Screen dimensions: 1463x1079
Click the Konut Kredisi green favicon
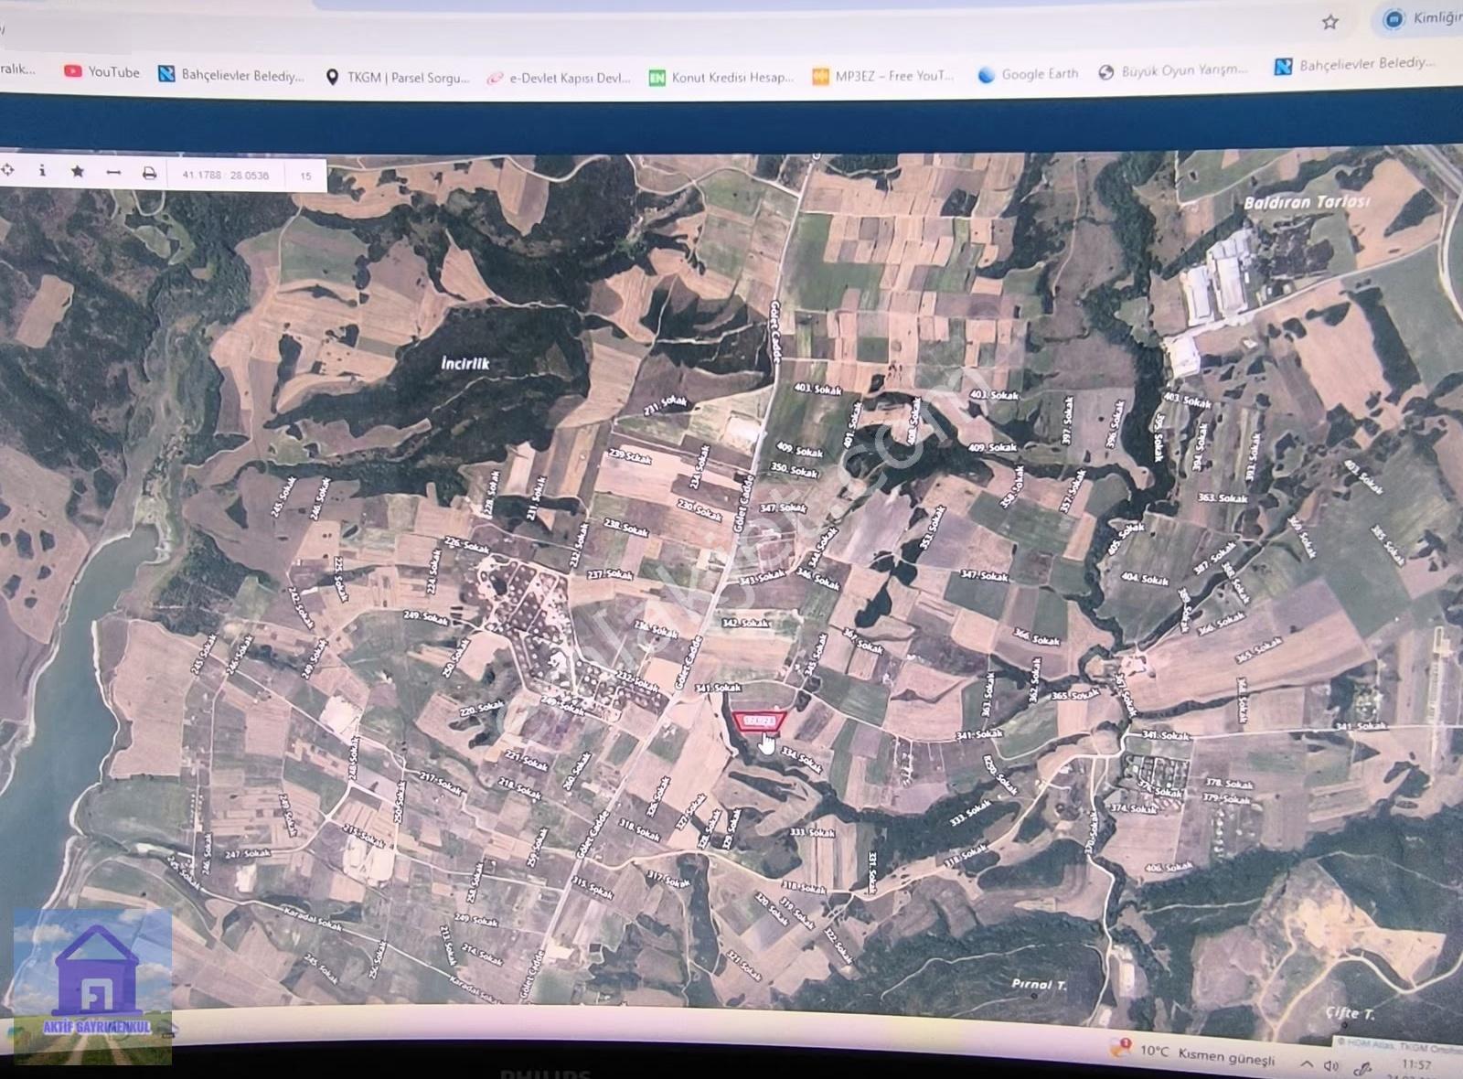tap(657, 79)
